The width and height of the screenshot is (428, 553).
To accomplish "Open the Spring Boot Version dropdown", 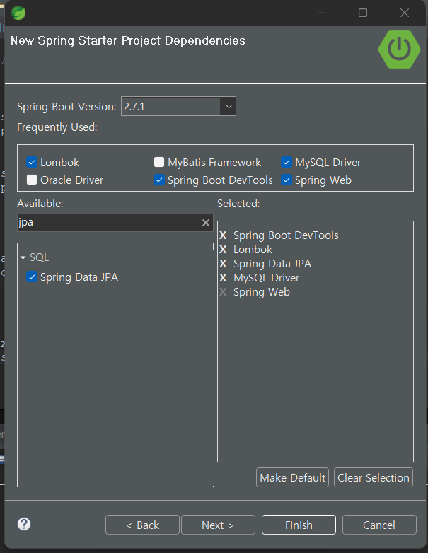I will (x=229, y=106).
